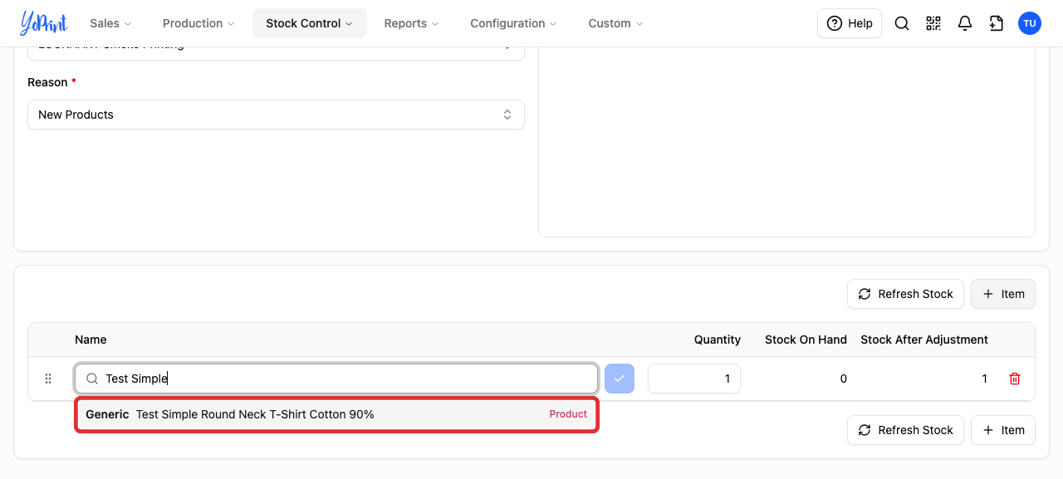Click the Quantity column header

(x=718, y=340)
